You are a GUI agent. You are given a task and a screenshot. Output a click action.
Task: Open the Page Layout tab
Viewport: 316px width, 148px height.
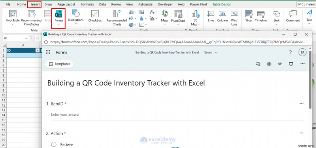tap(66, 4)
